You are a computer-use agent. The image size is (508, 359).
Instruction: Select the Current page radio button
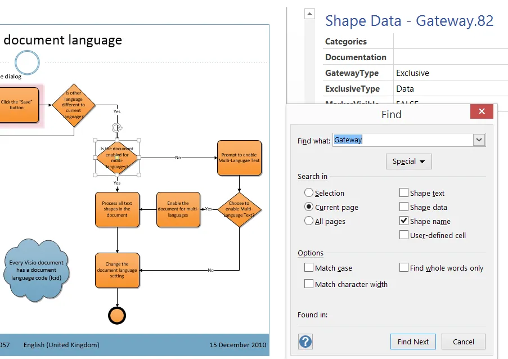click(x=309, y=207)
